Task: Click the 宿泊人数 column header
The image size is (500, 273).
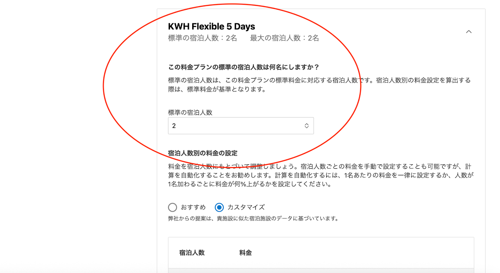Action: tap(192, 253)
